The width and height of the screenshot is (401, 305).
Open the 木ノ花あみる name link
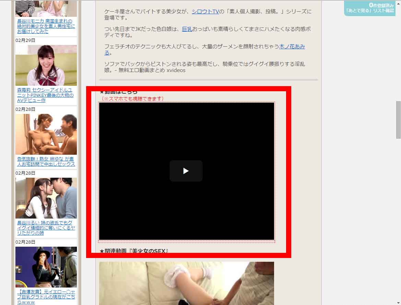point(292,47)
